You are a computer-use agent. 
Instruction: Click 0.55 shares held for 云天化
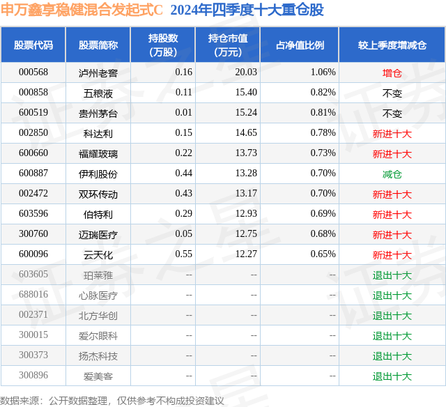183,254
